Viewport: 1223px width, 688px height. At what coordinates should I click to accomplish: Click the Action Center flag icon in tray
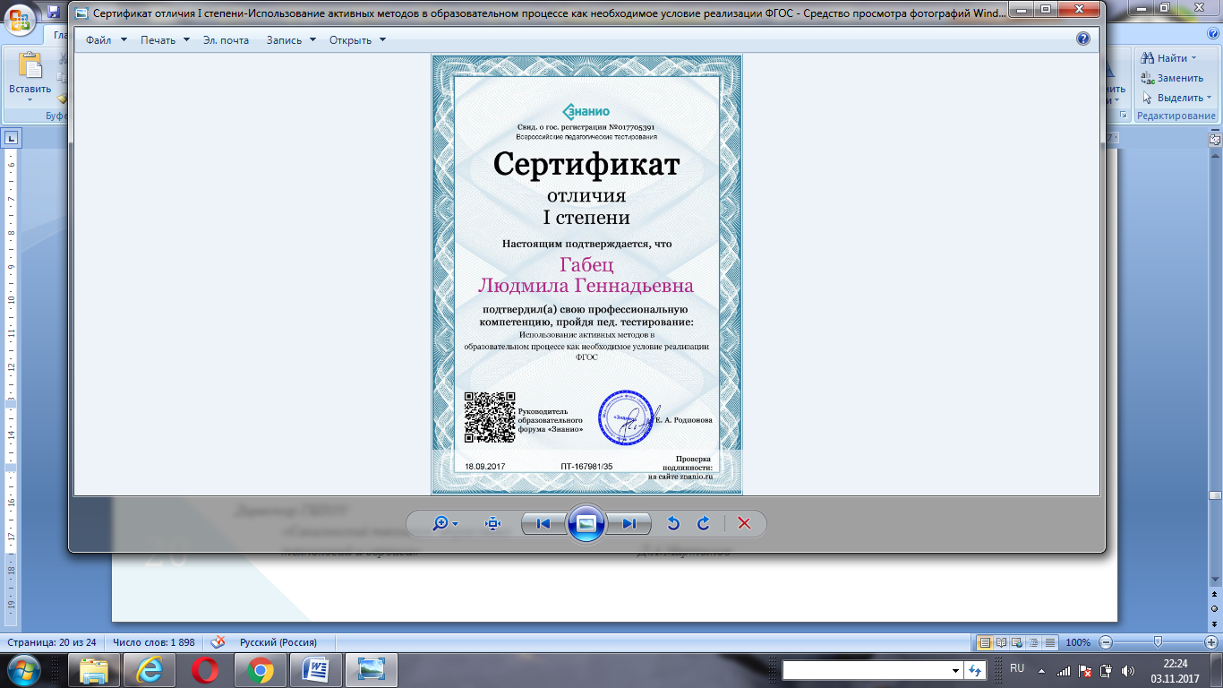(x=1084, y=670)
